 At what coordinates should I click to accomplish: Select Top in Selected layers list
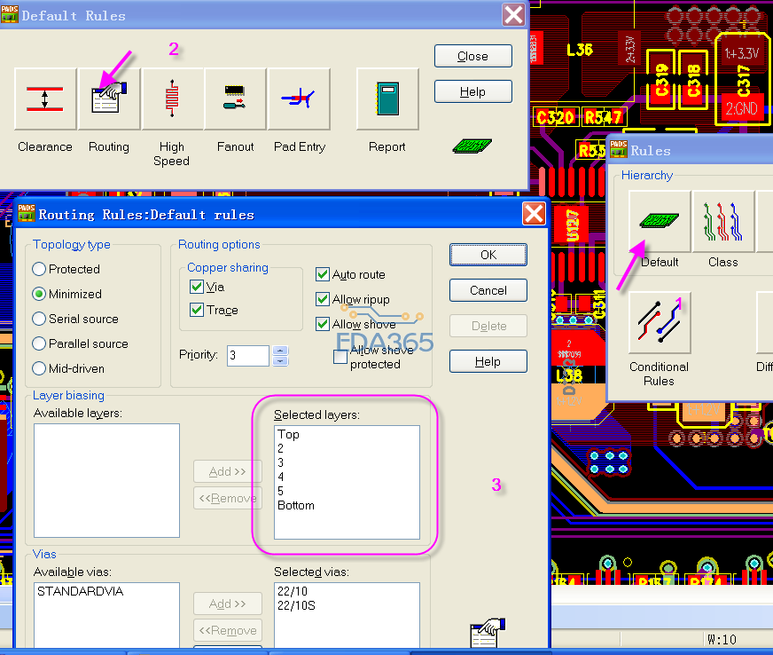tap(288, 434)
